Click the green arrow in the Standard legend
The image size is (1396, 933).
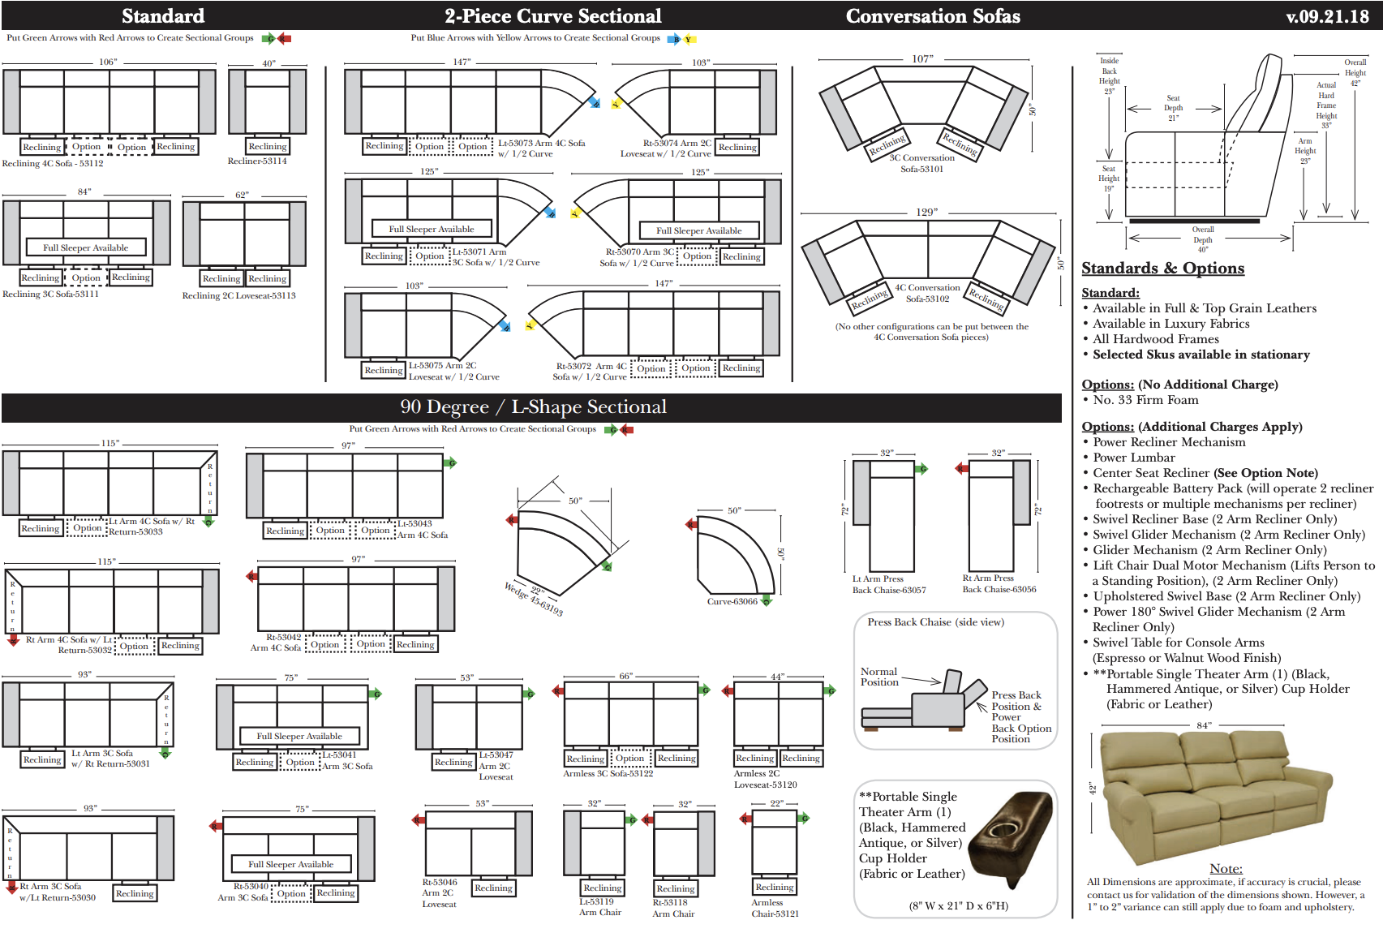point(270,38)
